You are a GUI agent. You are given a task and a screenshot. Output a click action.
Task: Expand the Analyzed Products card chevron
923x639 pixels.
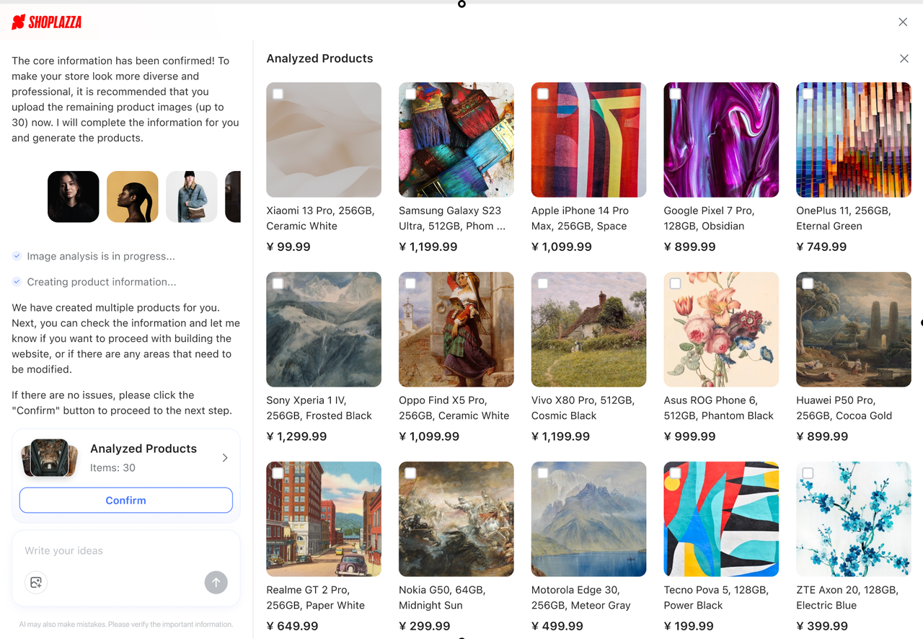coord(225,458)
